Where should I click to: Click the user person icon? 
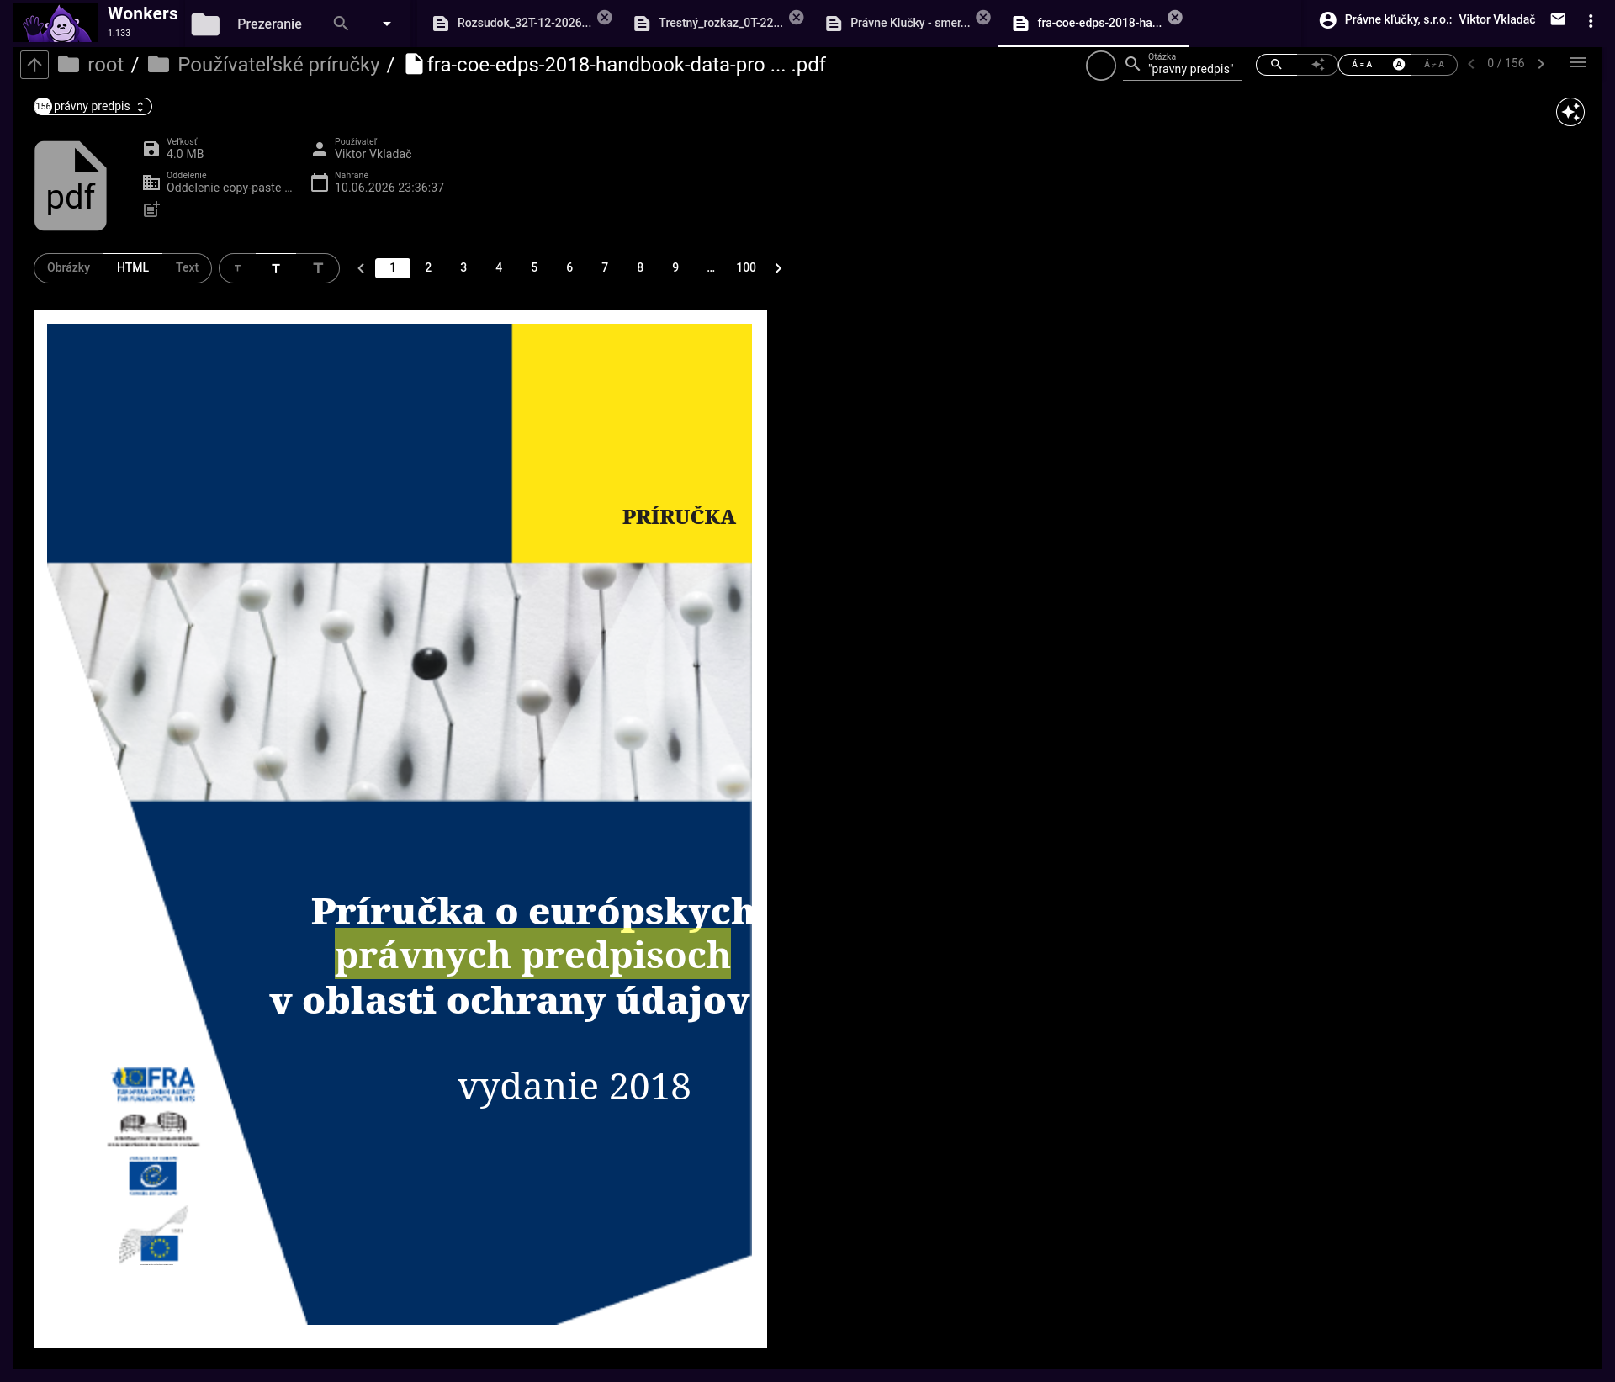tap(320, 149)
